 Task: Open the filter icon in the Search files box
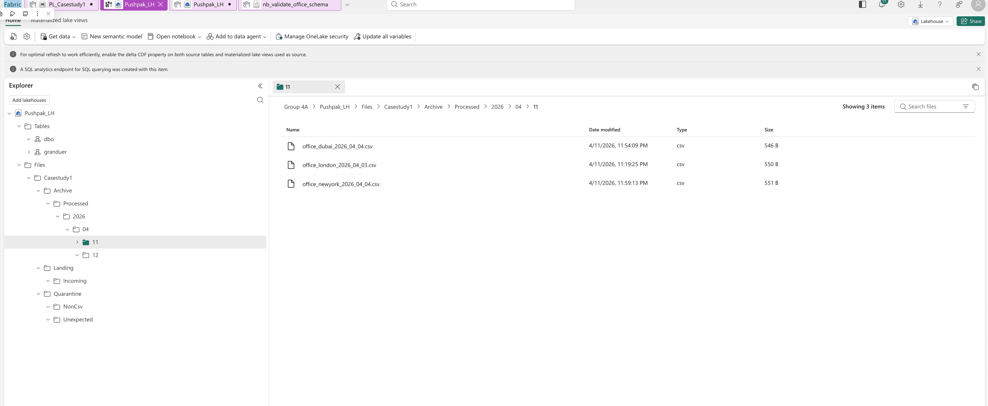[x=966, y=107]
